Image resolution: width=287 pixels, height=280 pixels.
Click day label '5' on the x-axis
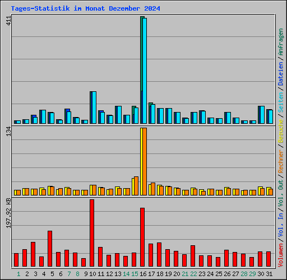coord(52,274)
